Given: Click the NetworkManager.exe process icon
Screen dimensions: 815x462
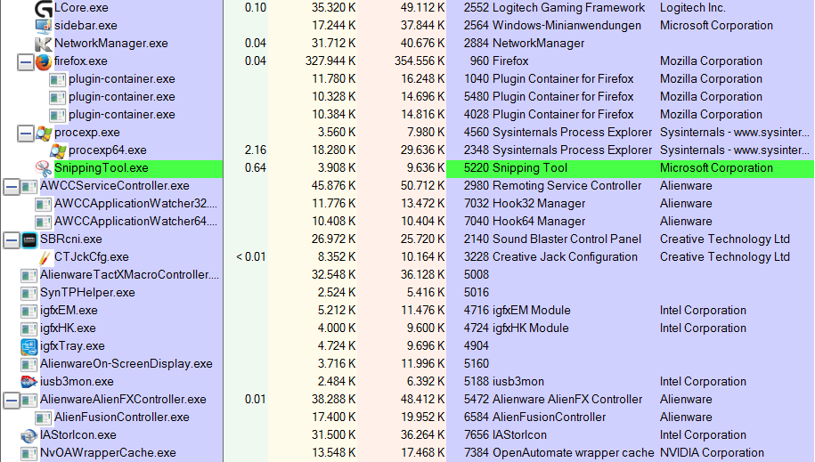Looking at the screenshot, I should 43,44.
